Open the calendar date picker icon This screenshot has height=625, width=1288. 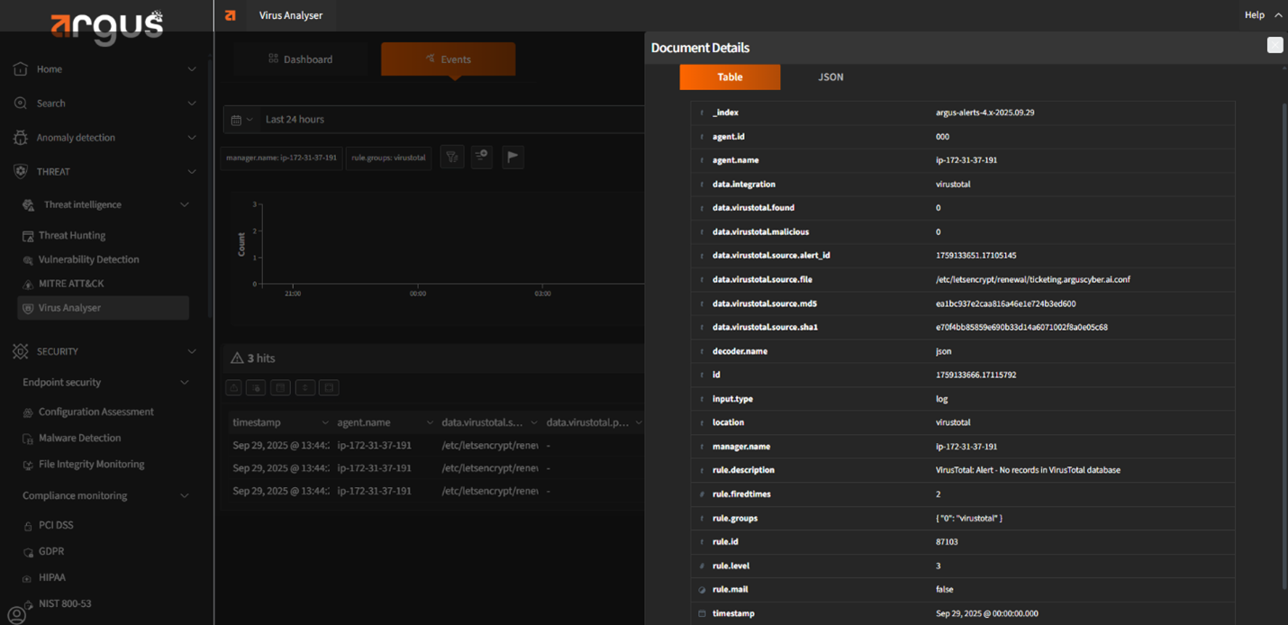237,120
